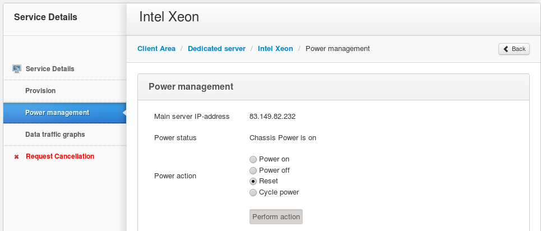Click the 'Power action' label
Image resolution: width=541 pixels, height=231 pixels.
pyautogui.click(x=175, y=175)
